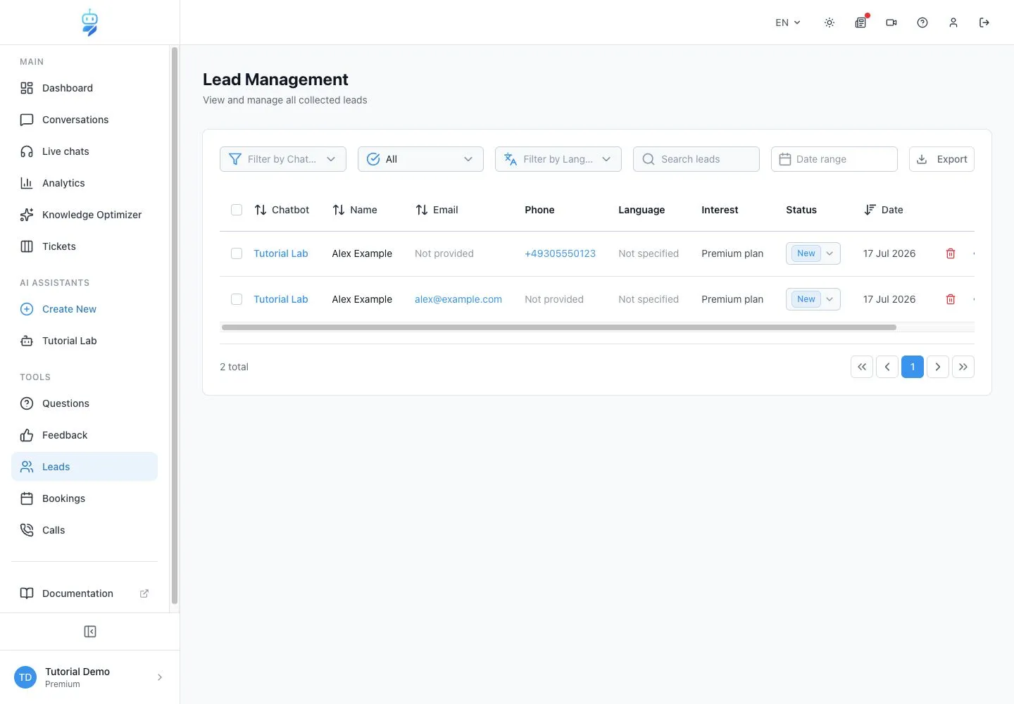Go to last page of leads
This screenshot has height=704, width=1014.
[963, 367]
